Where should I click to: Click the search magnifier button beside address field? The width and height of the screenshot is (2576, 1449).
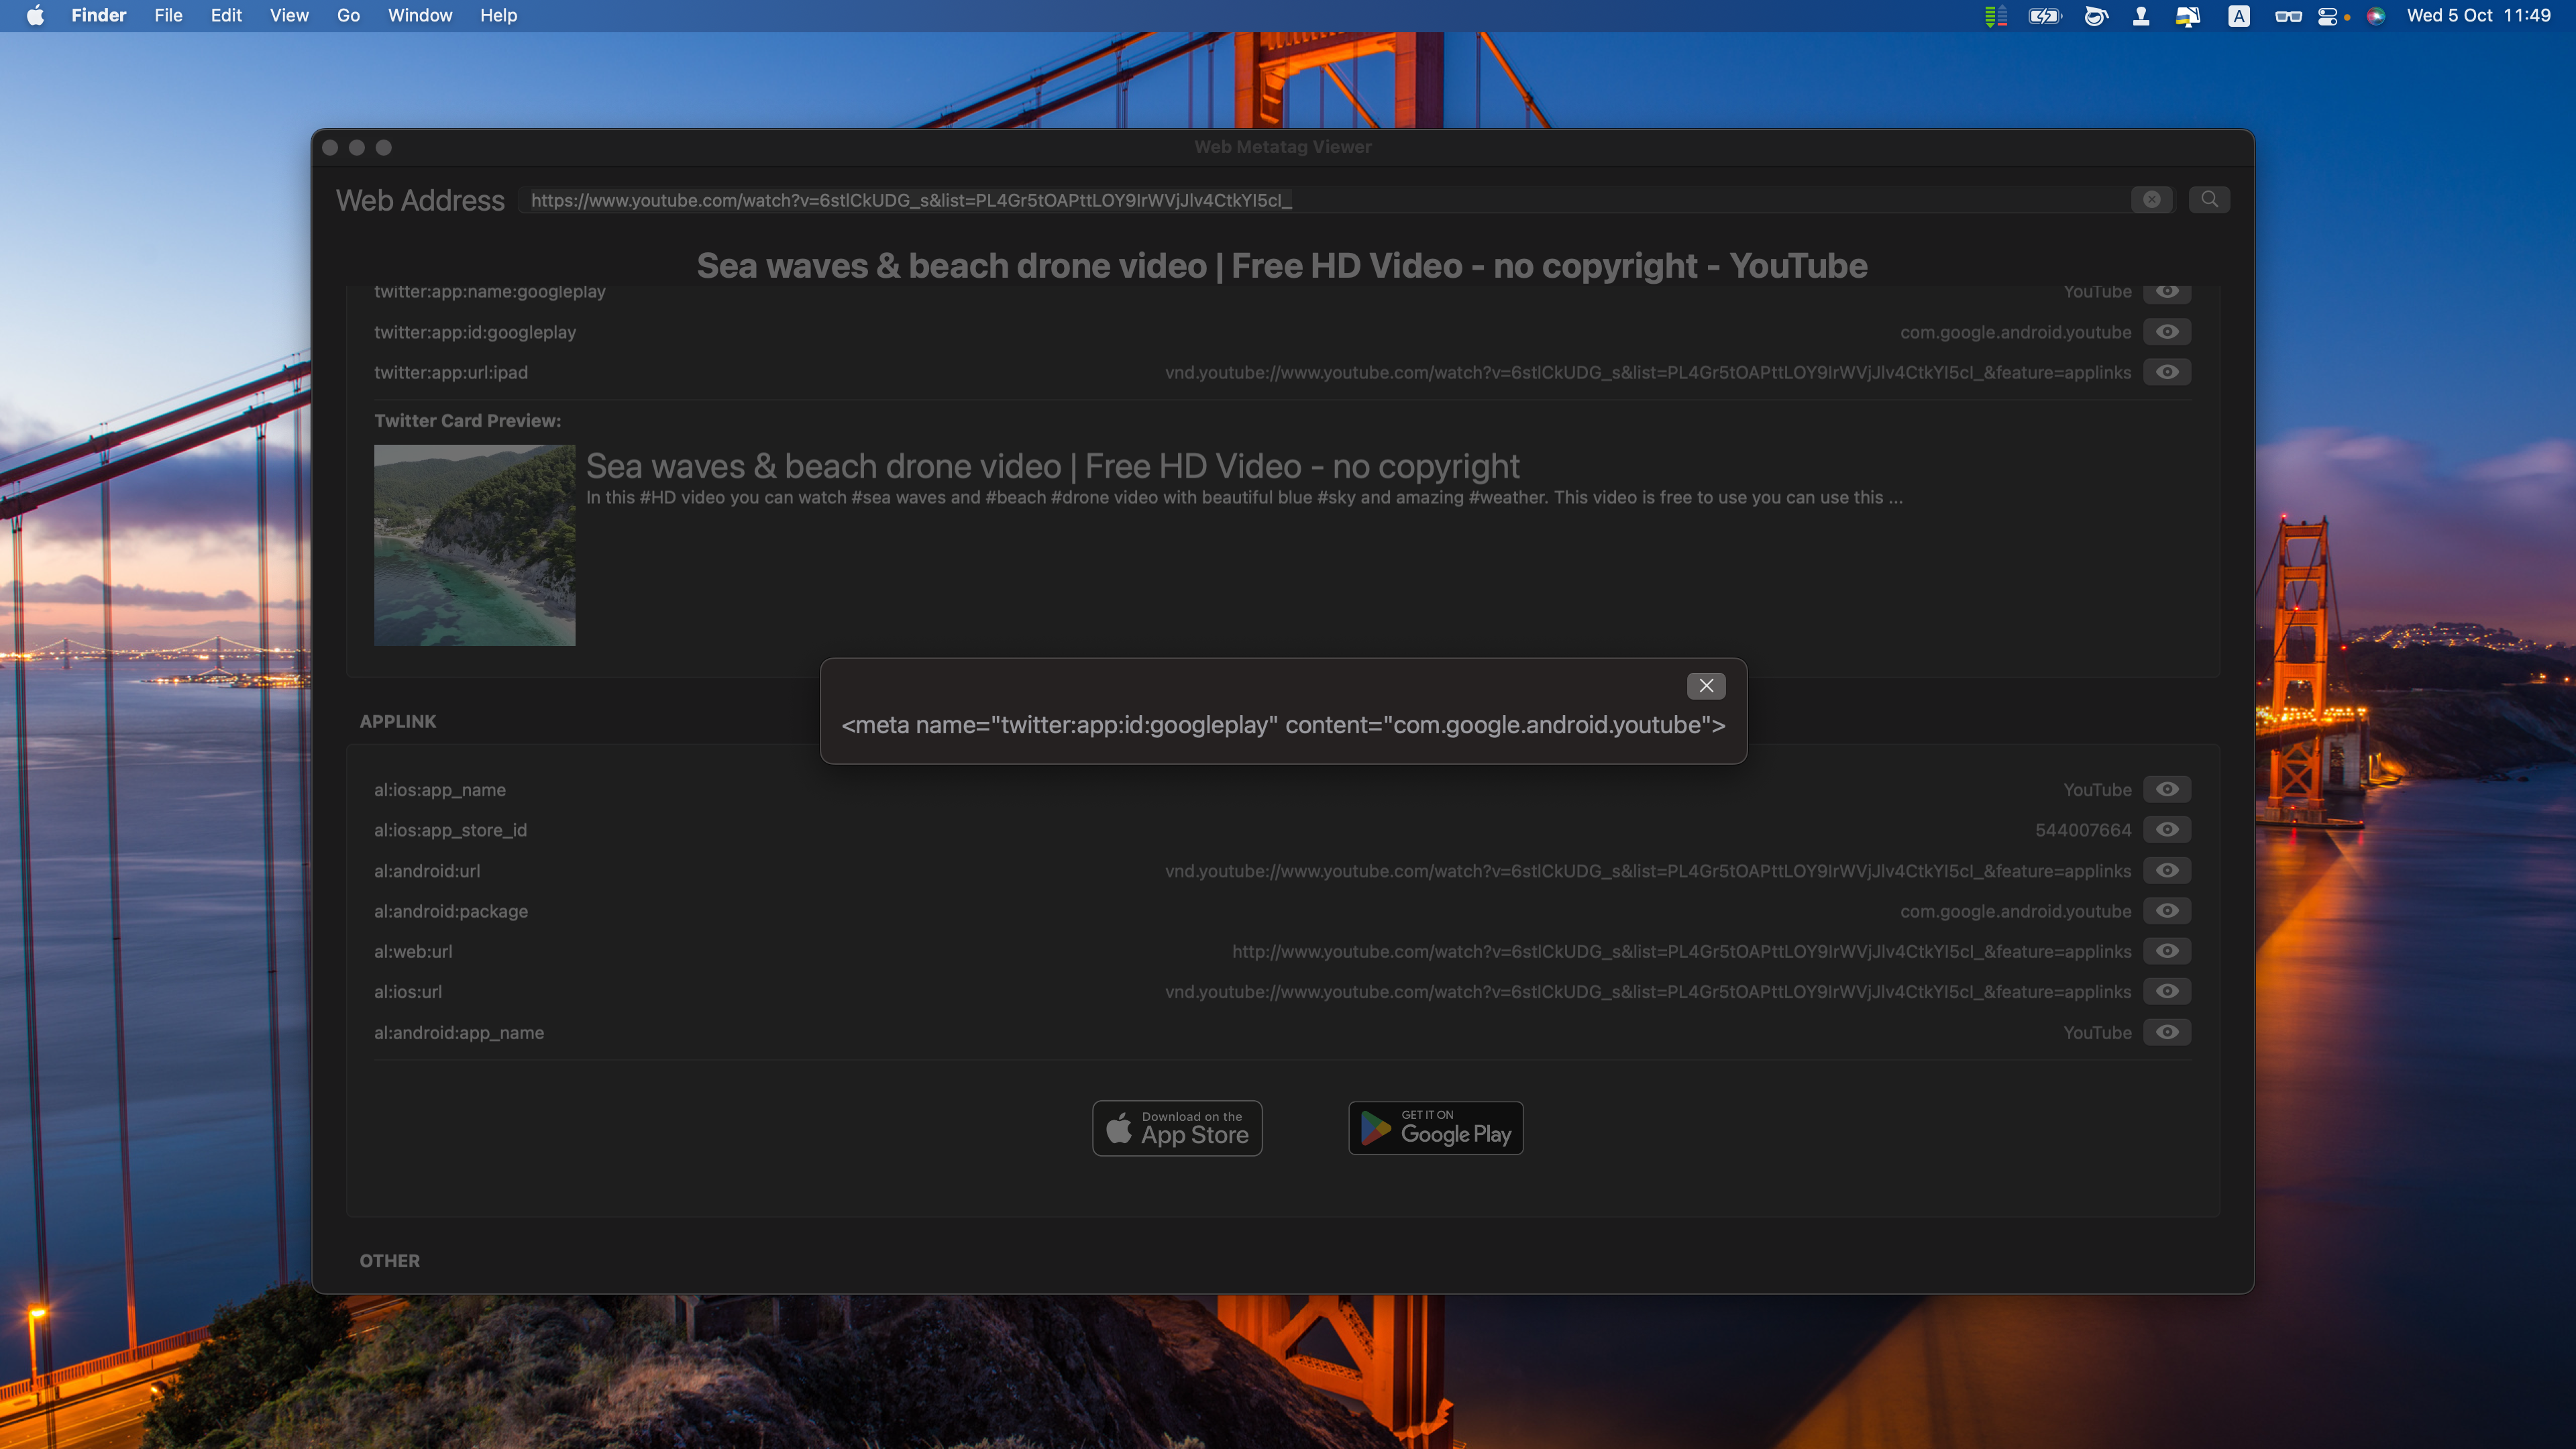tap(2209, 199)
